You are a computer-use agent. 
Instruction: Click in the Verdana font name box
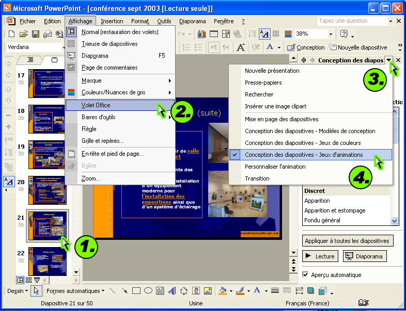tap(34, 47)
